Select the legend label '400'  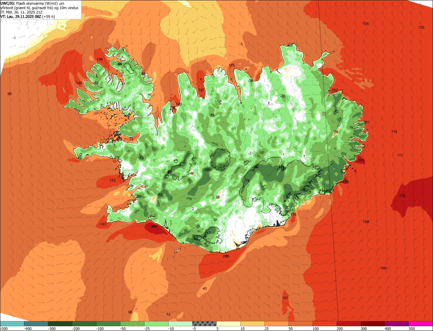[388, 329]
